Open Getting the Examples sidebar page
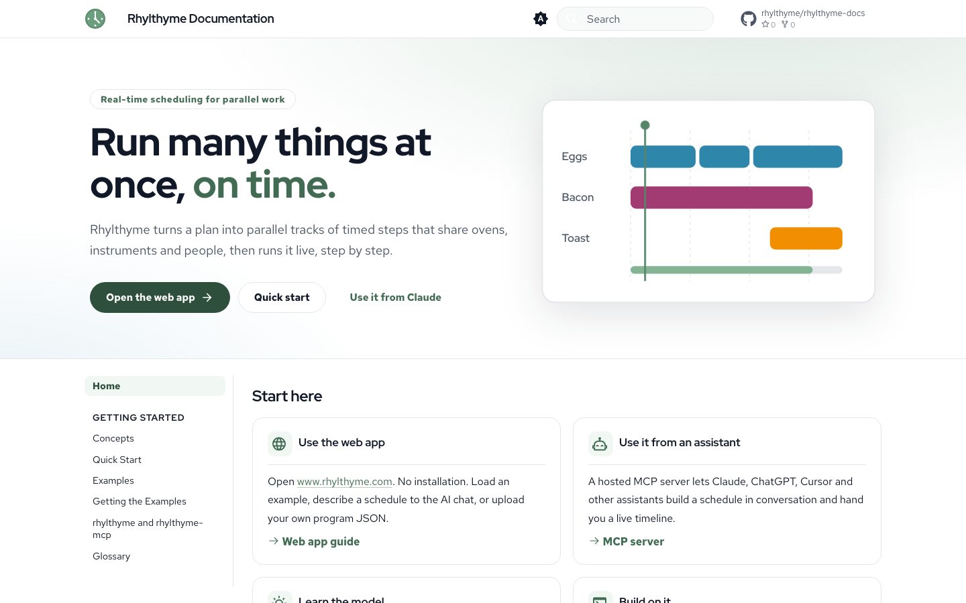Image resolution: width=966 pixels, height=603 pixels. 140,501
